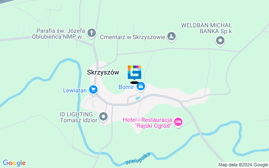Open the Hotel i Restauracja "Rajski Ogród" label
269x168 pixels.
[x=148, y=123]
